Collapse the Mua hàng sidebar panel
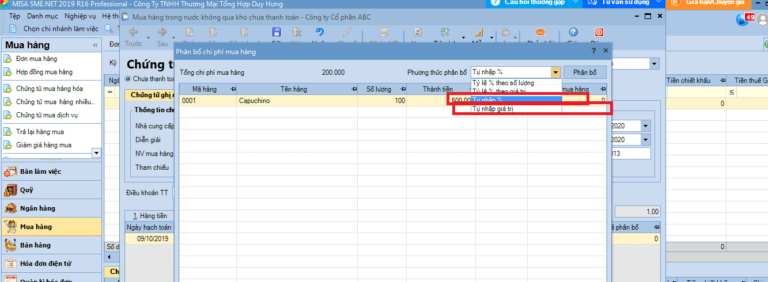The image size is (768, 282). pyautogui.click(x=95, y=45)
